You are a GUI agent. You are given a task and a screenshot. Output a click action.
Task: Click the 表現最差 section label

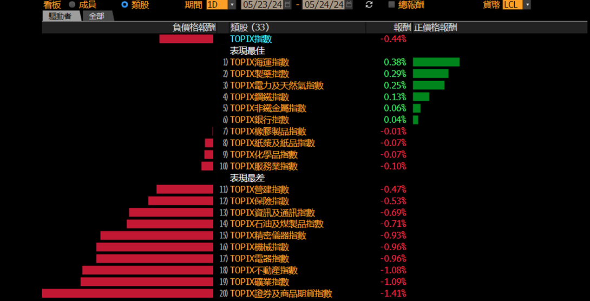[x=247, y=178]
